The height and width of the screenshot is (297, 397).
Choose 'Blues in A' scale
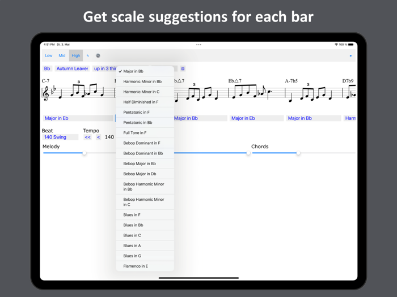(145, 246)
